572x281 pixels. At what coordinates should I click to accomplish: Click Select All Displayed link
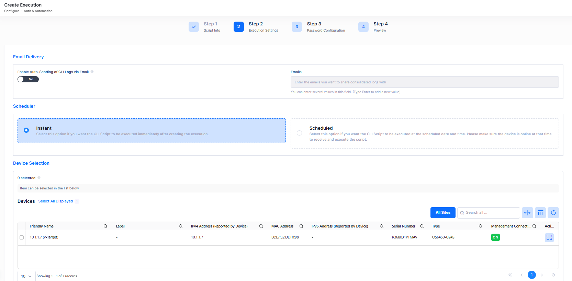(x=56, y=201)
